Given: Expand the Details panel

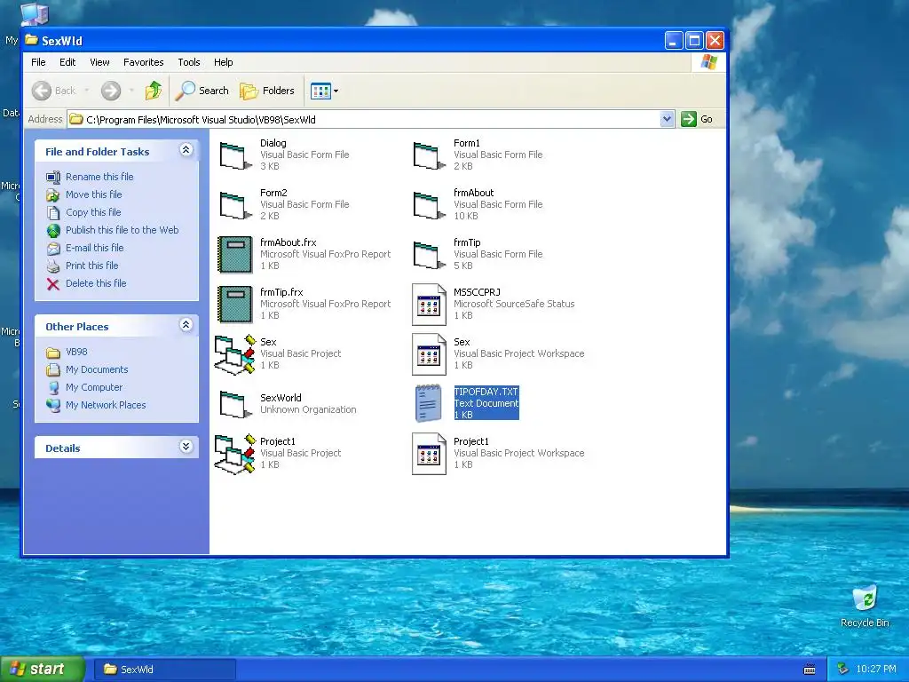Looking at the screenshot, I should point(186,447).
